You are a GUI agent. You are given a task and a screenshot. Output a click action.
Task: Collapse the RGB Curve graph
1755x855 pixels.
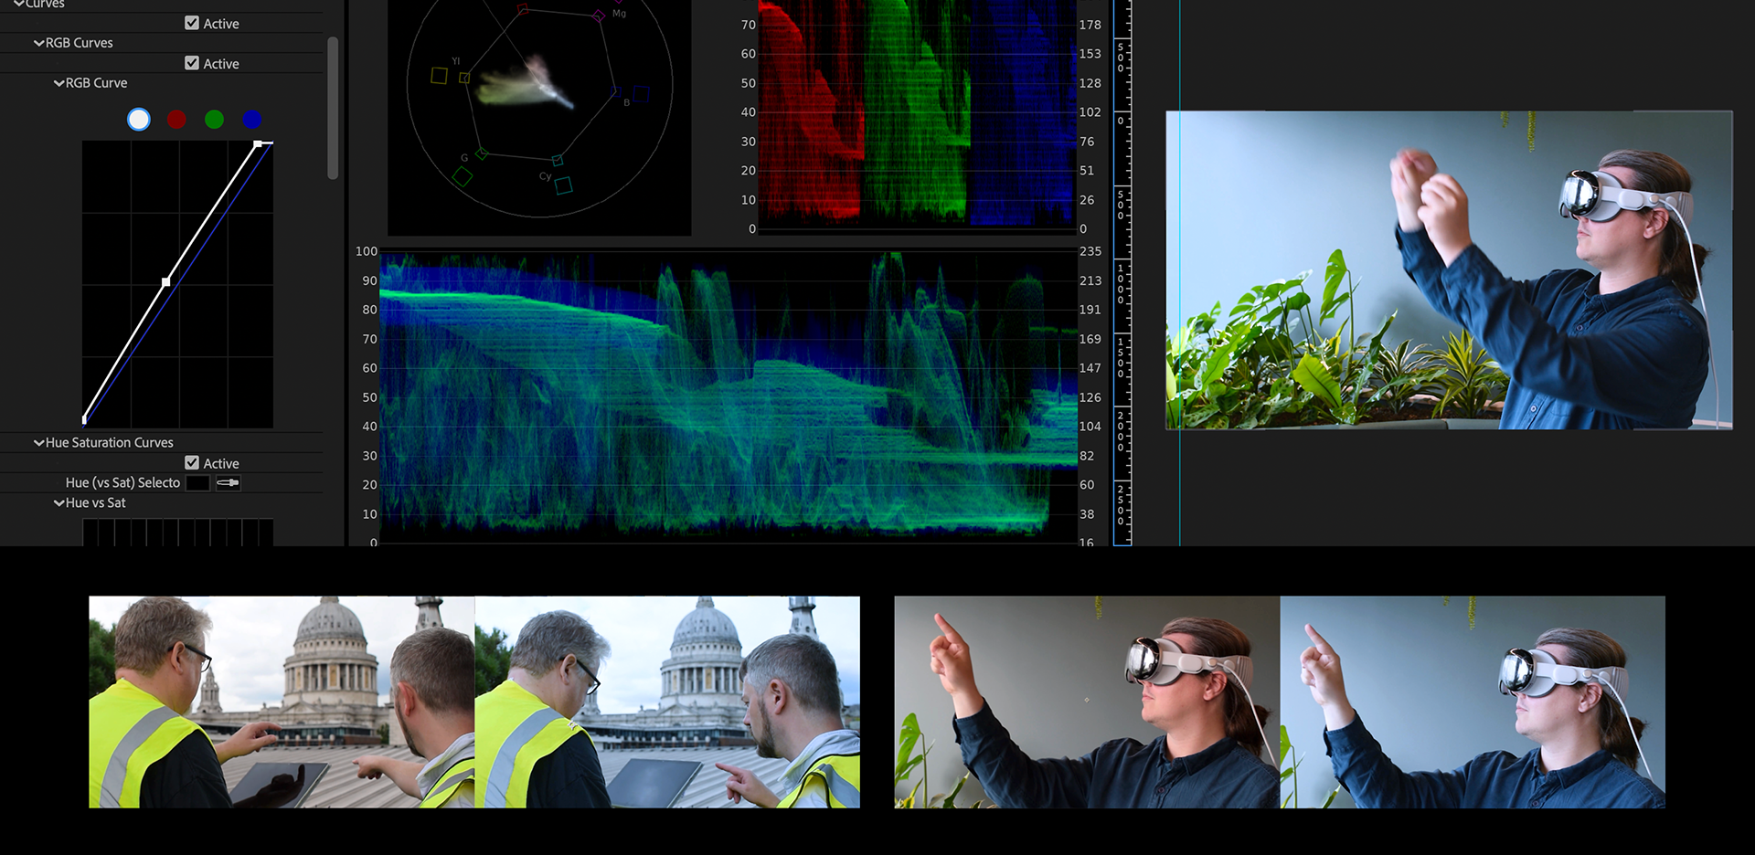click(x=59, y=83)
